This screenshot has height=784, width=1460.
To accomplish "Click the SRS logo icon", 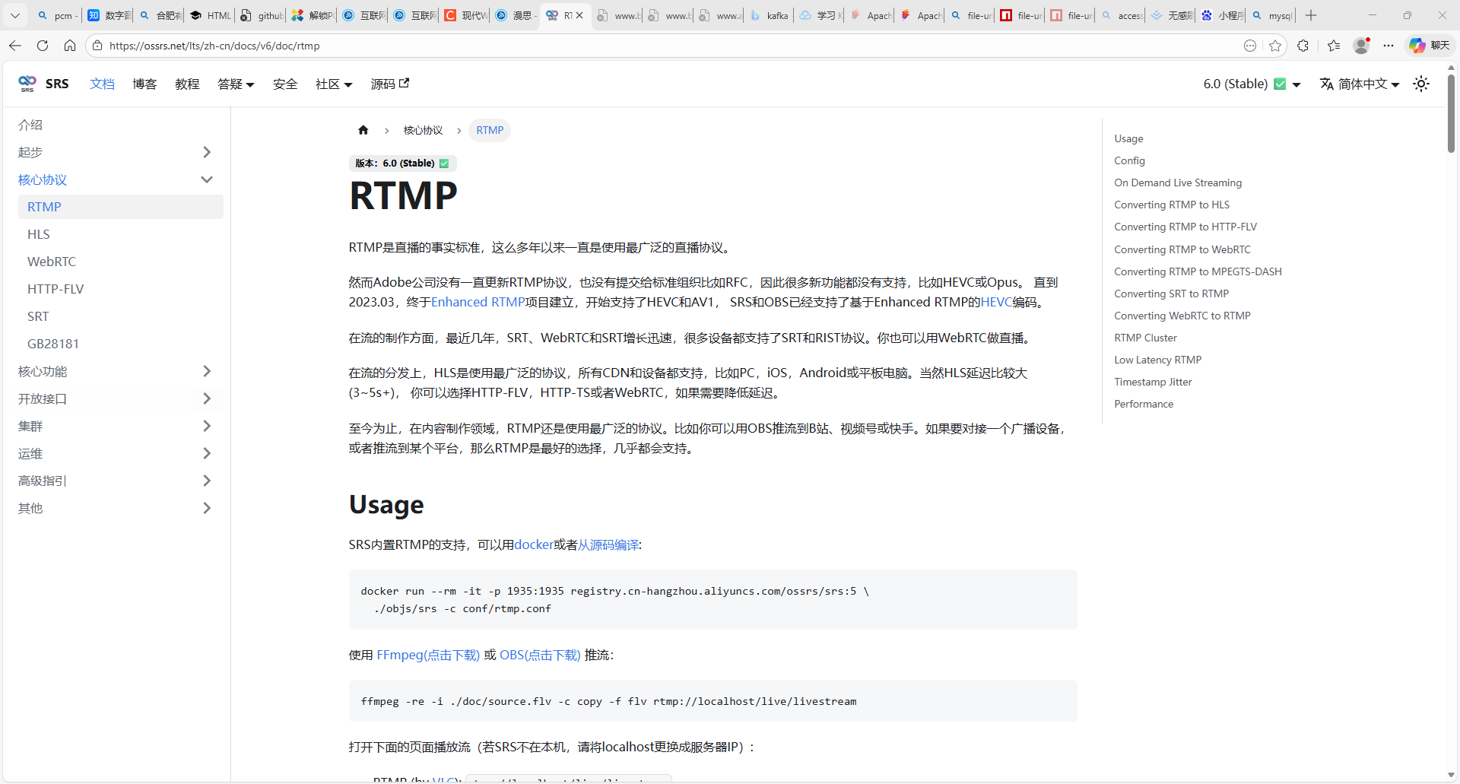I will (x=27, y=84).
